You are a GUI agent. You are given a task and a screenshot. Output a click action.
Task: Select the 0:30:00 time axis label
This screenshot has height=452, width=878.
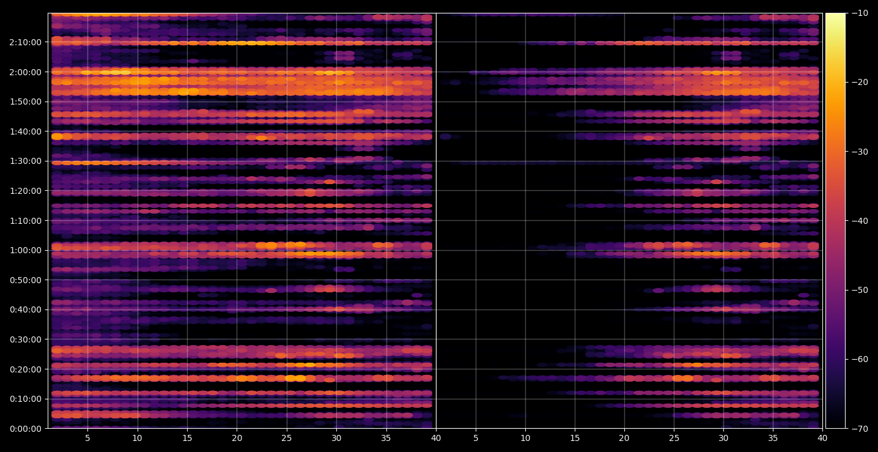[26, 339]
